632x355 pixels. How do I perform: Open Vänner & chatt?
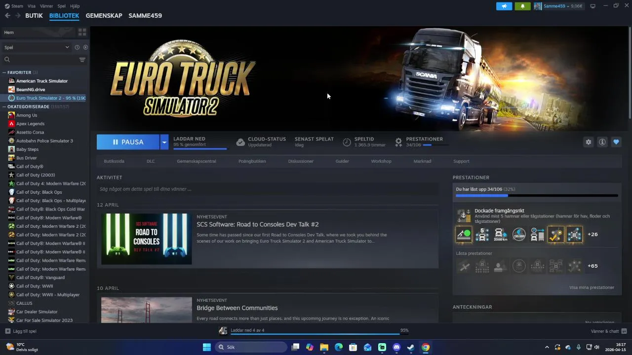(x=609, y=331)
